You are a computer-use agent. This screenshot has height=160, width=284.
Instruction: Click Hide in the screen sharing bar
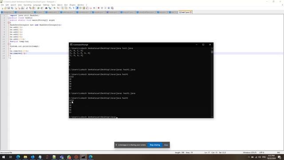(x=166, y=145)
